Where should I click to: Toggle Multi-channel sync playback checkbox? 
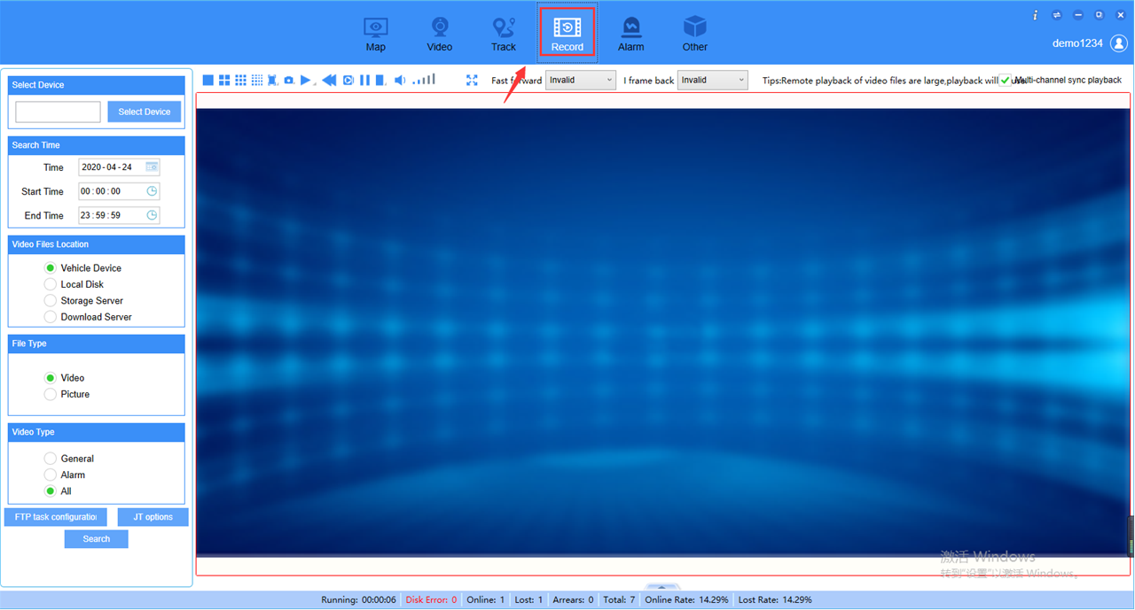tap(1006, 81)
